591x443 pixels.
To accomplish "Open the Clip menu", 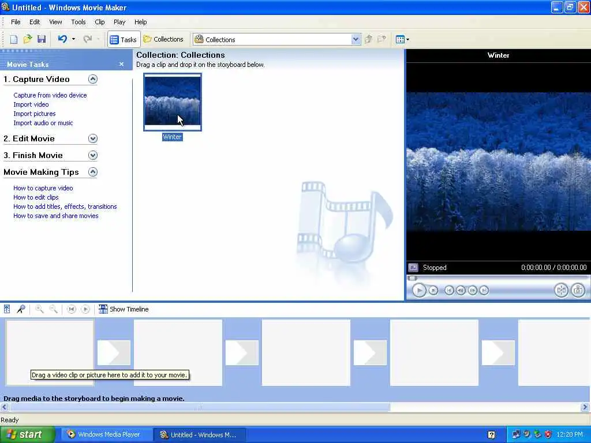I will (x=99, y=22).
